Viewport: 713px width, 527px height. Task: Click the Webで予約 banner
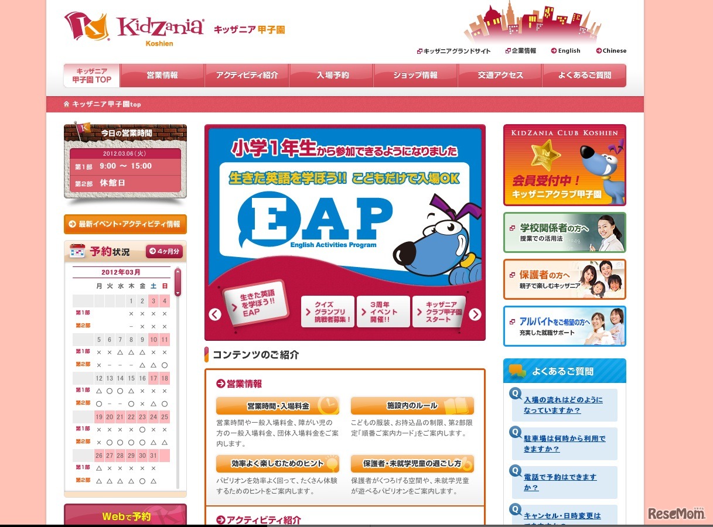point(125,516)
